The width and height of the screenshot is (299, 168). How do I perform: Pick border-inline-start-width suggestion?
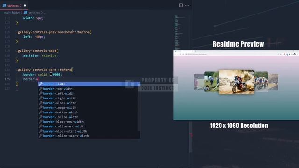89,136
